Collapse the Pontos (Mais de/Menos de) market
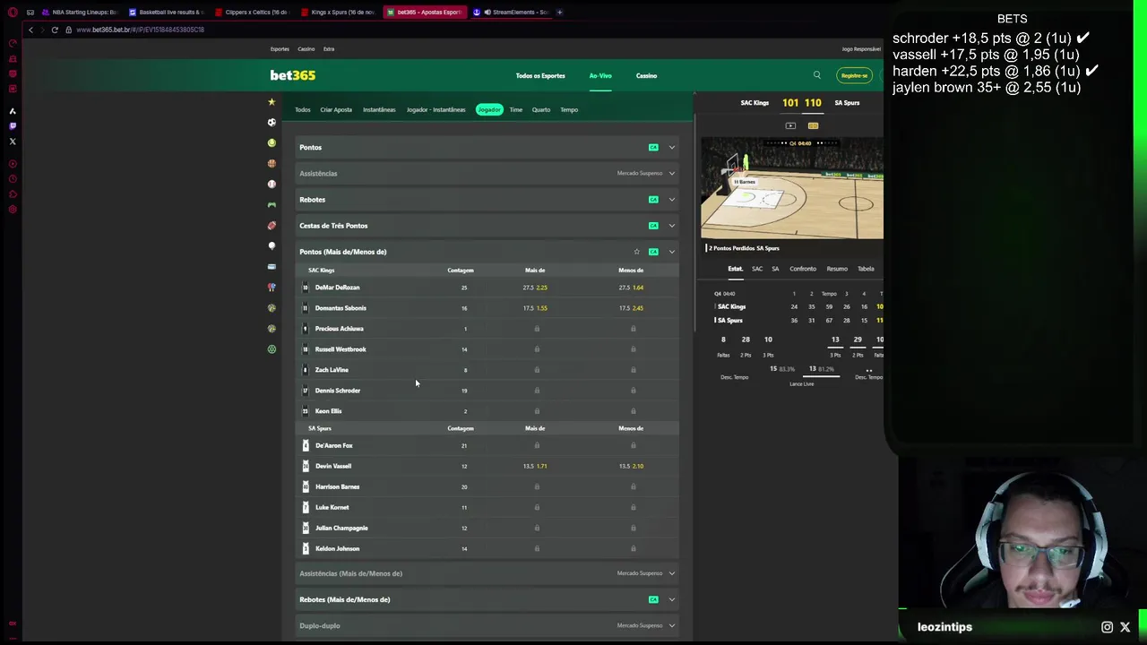 (487, 252)
